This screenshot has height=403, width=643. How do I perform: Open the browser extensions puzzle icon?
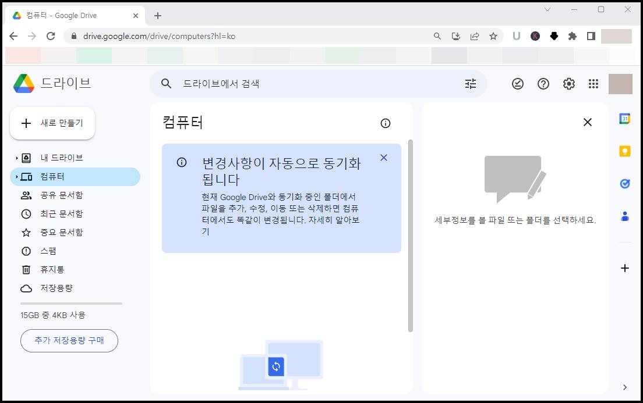573,36
